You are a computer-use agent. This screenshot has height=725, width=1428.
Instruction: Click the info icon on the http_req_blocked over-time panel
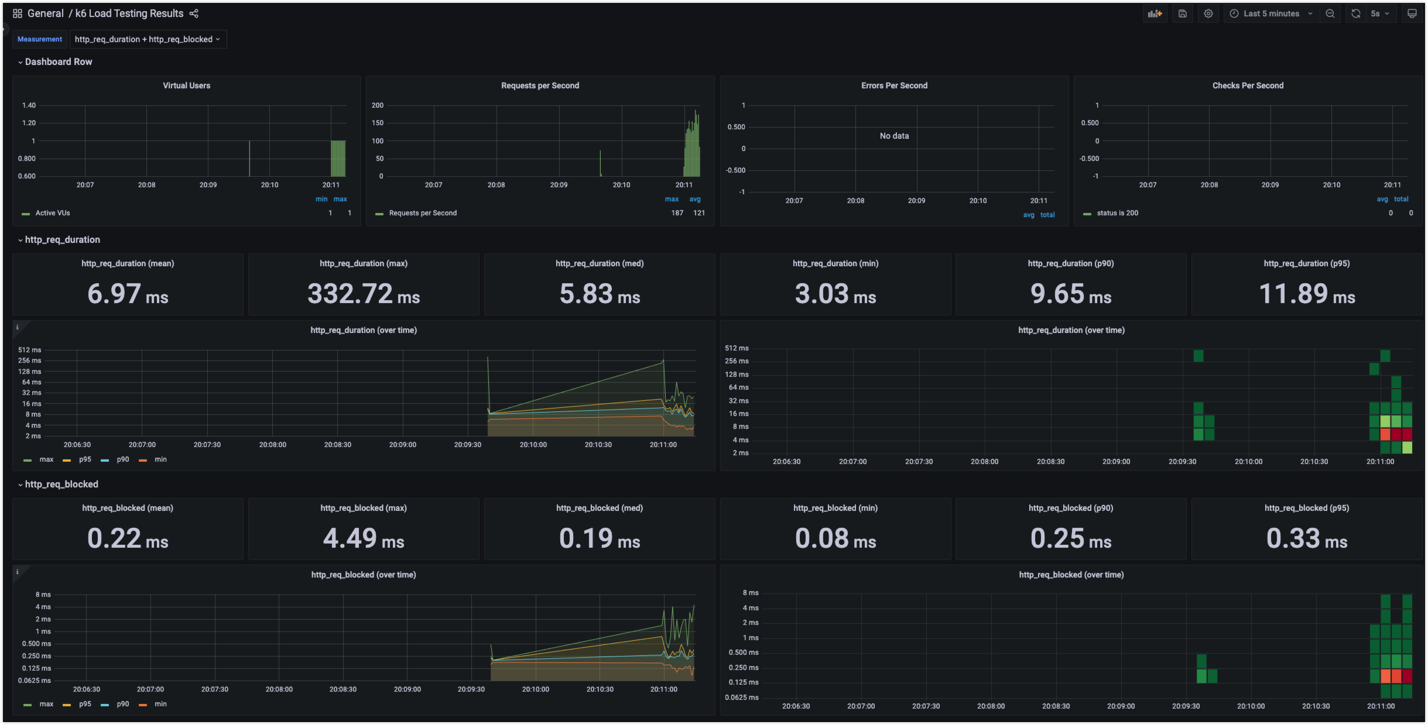click(x=18, y=572)
